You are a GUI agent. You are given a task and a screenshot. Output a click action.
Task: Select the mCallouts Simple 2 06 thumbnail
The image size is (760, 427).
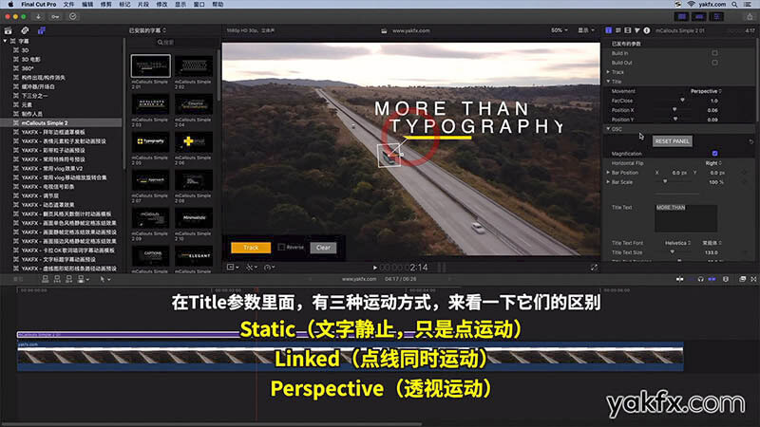pos(194,141)
